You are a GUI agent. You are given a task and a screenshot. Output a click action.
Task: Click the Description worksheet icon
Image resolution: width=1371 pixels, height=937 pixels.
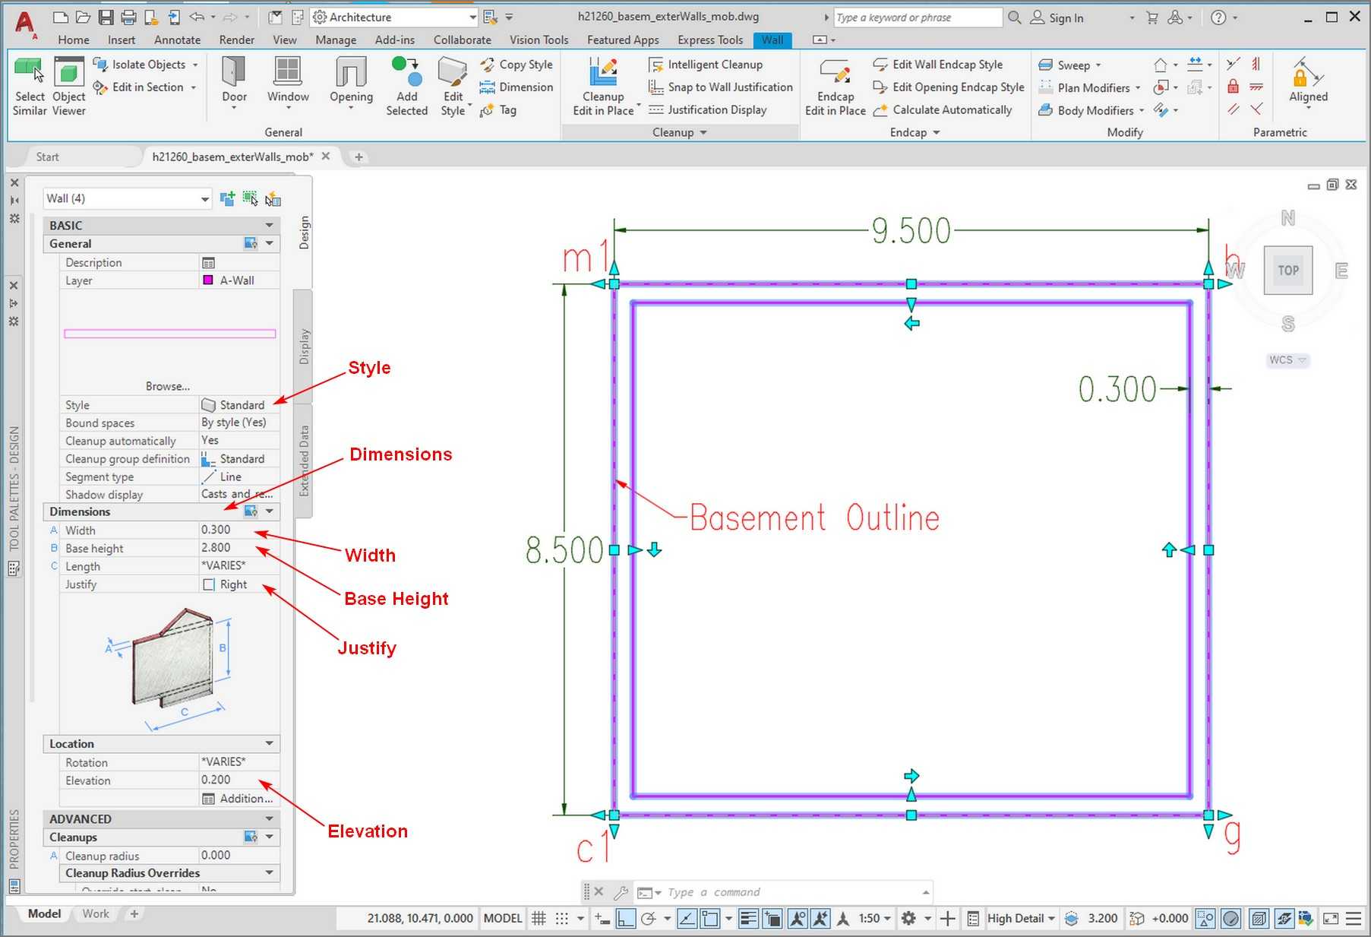208,262
